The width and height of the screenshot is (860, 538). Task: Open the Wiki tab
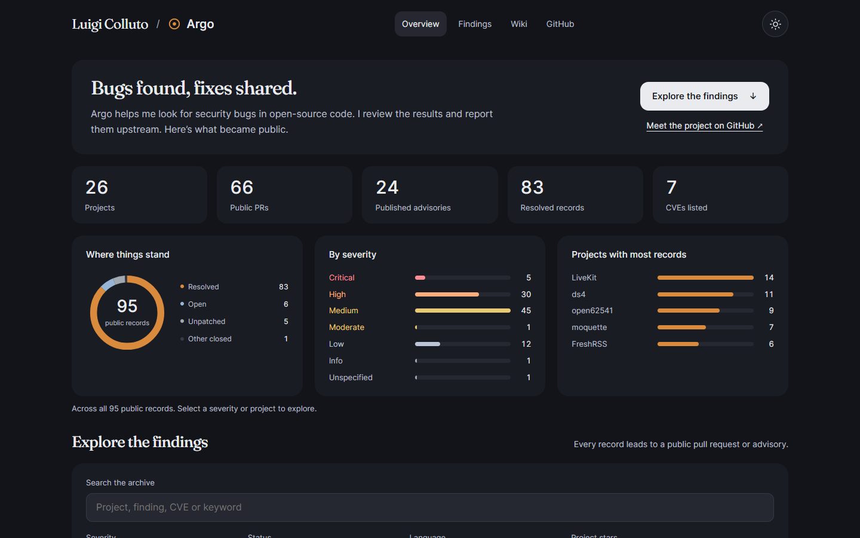point(519,24)
